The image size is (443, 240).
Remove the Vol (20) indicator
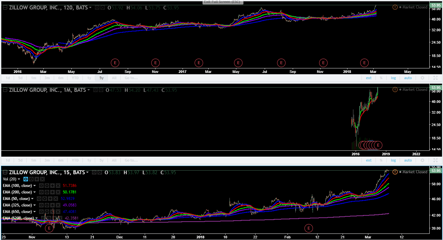click(x=42, y=179)
